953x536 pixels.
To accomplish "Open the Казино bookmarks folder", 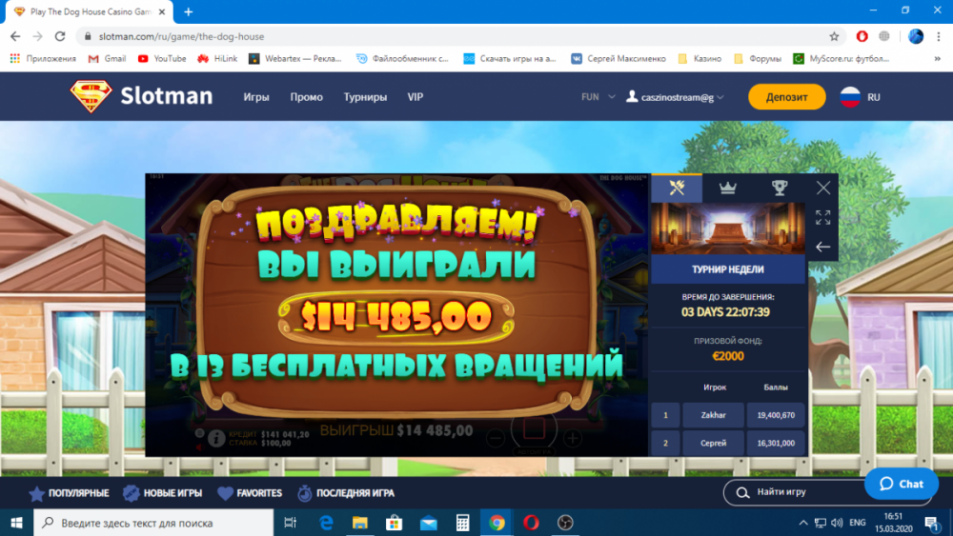I will (x=700, y=58).
